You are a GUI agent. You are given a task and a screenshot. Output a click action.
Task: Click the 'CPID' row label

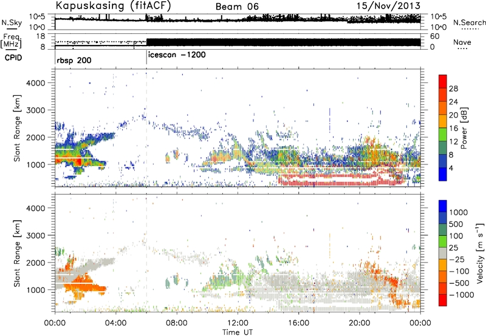point(13,58)
